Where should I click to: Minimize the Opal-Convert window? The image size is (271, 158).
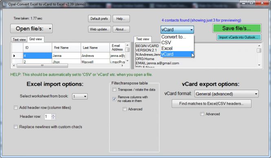pyautogui.click(x=244, y=3)
